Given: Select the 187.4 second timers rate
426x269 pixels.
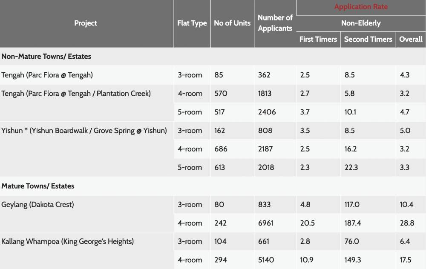Looking at the screenshot, I should tap(368, 223).
